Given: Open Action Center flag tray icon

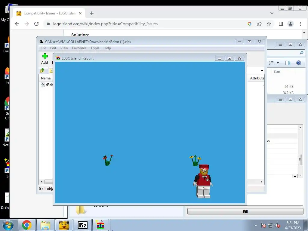Looking at the screenshot, I should click(x=263, y=225).
